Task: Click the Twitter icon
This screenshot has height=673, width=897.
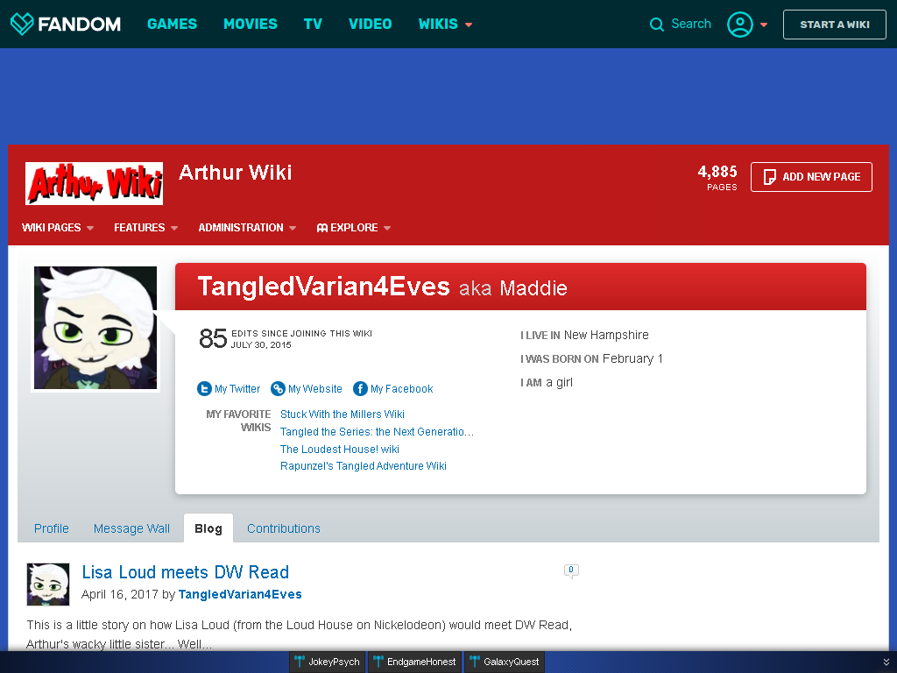Action: point(204,388)
